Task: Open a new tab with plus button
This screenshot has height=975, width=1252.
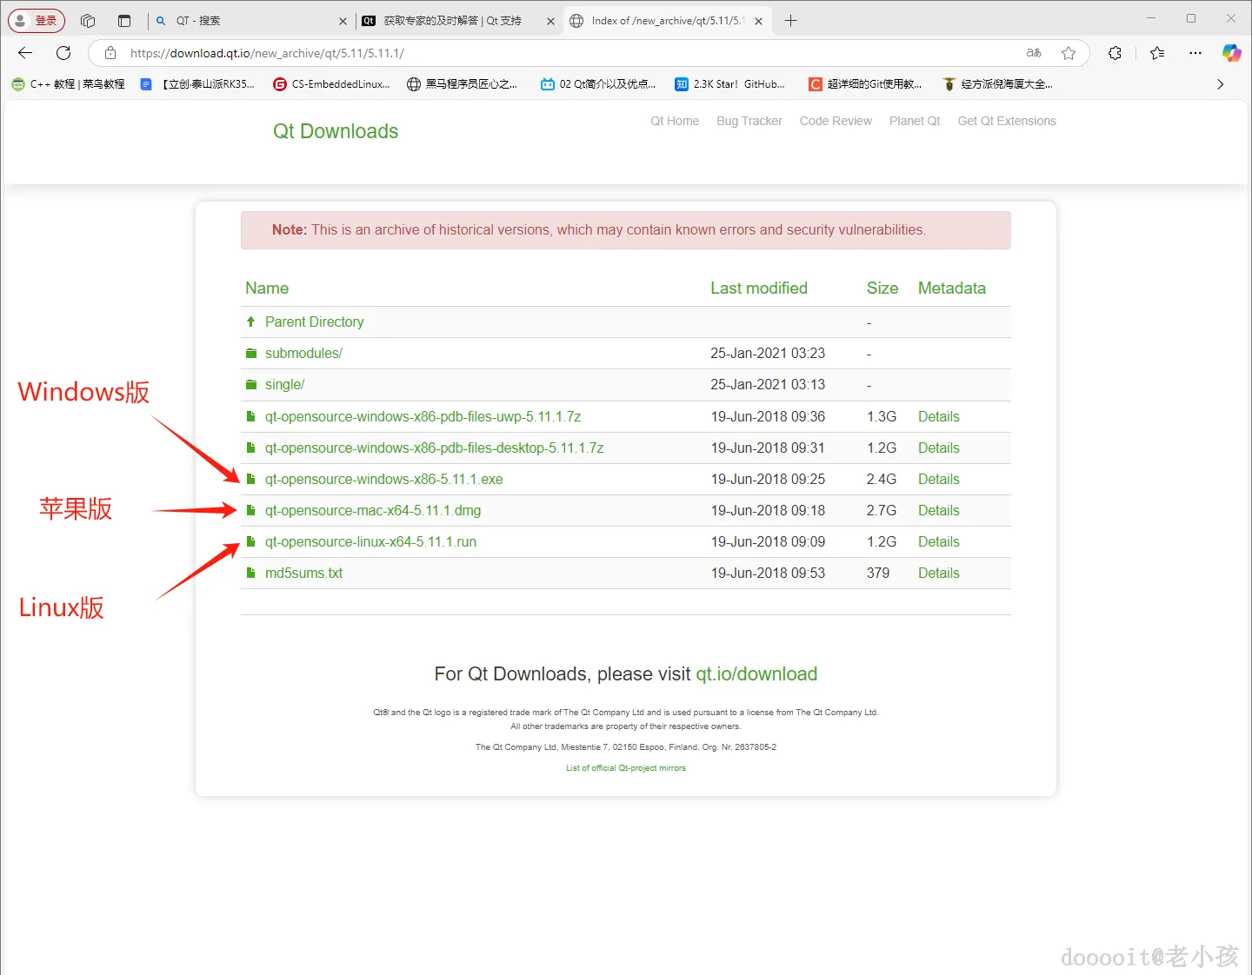Action: coord(790,21)
